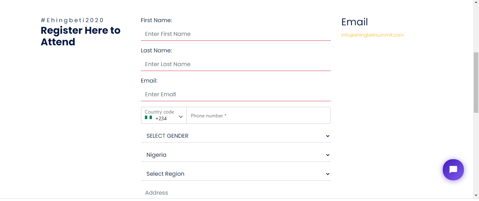Click the arrow on the Nigeria field
479x201 pixels.
(327, 155)
